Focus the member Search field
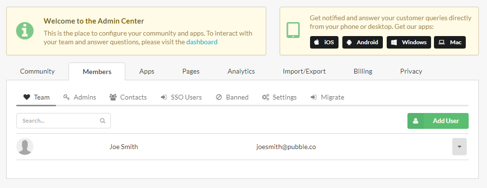Image resolution: width=487 pixels, height=188 pixels. pyautogui.click(x=63, y=121)
